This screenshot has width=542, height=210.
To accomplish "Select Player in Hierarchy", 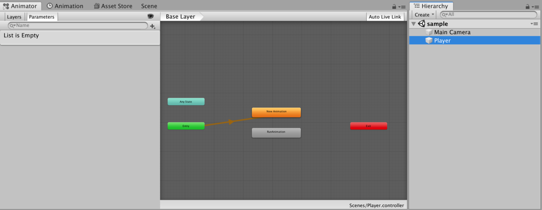I will click(x=475, y=41).
